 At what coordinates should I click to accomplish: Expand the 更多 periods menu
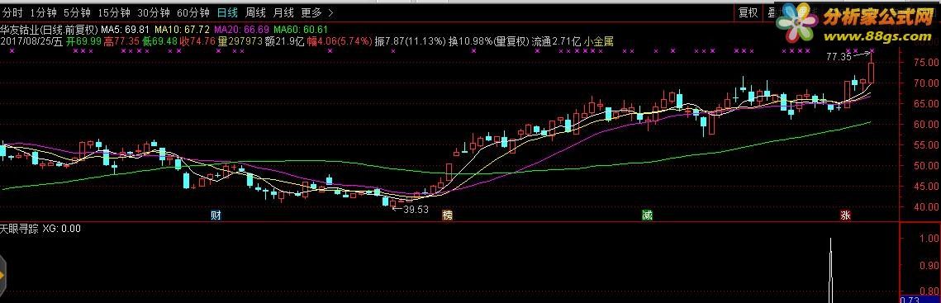311,12
